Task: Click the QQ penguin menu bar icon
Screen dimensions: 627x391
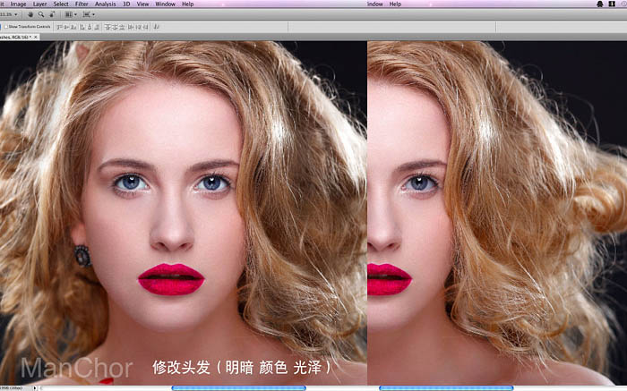Action: point(600,4)
